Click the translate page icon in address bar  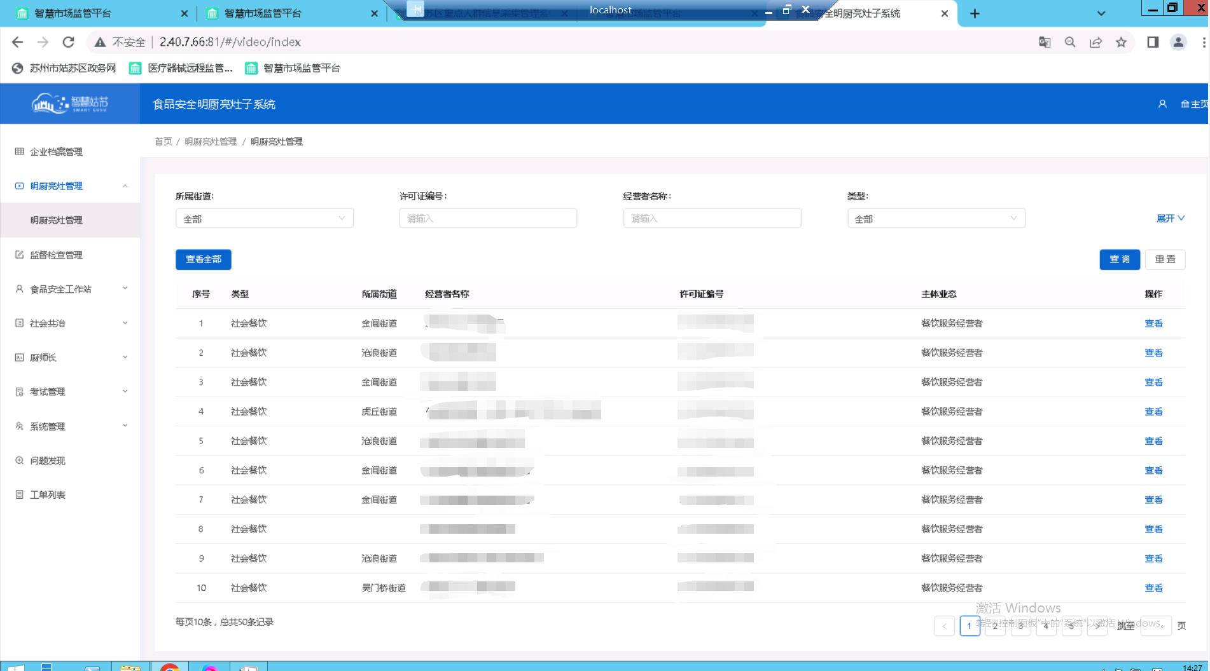point(1045,42)
